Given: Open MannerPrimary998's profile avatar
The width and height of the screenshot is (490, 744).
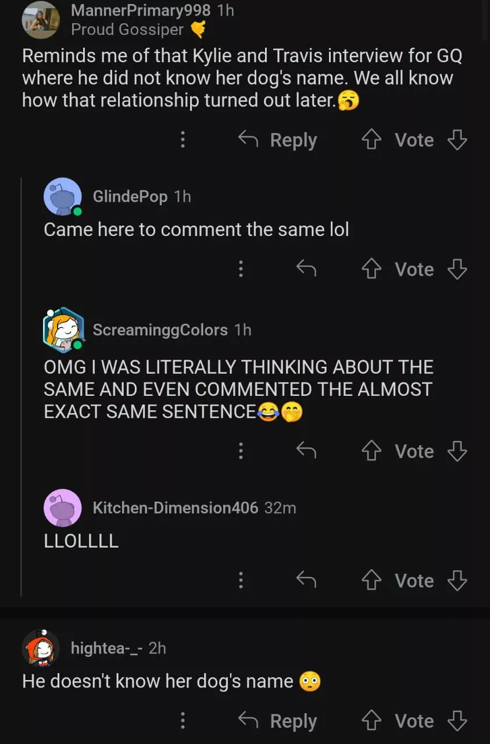Looking at the screenshot, I should (x=41, y=20).
